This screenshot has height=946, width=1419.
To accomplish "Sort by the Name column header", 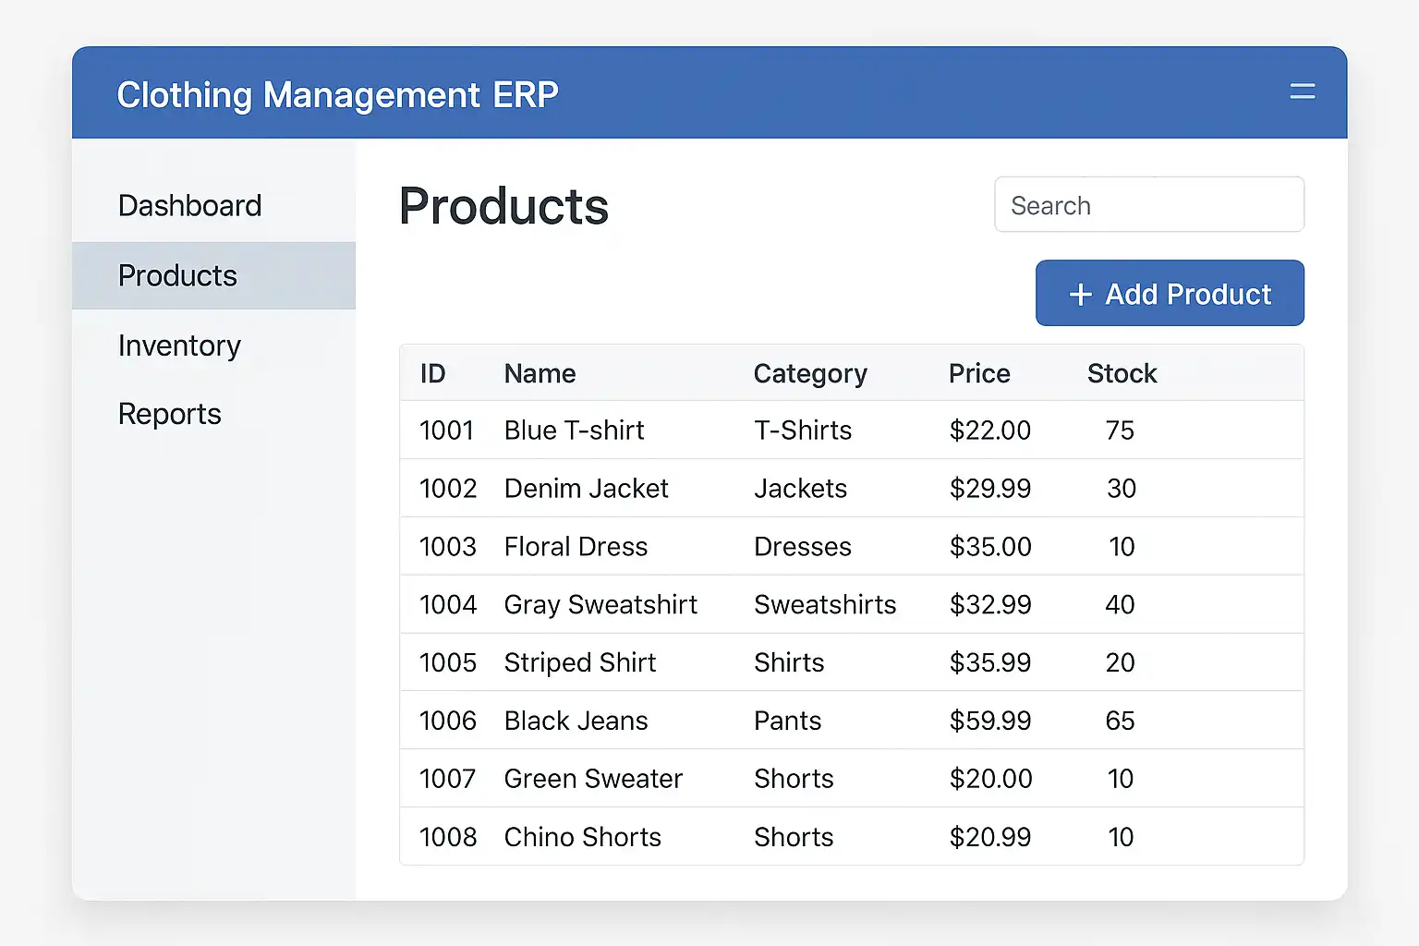I will pos(540,373).
